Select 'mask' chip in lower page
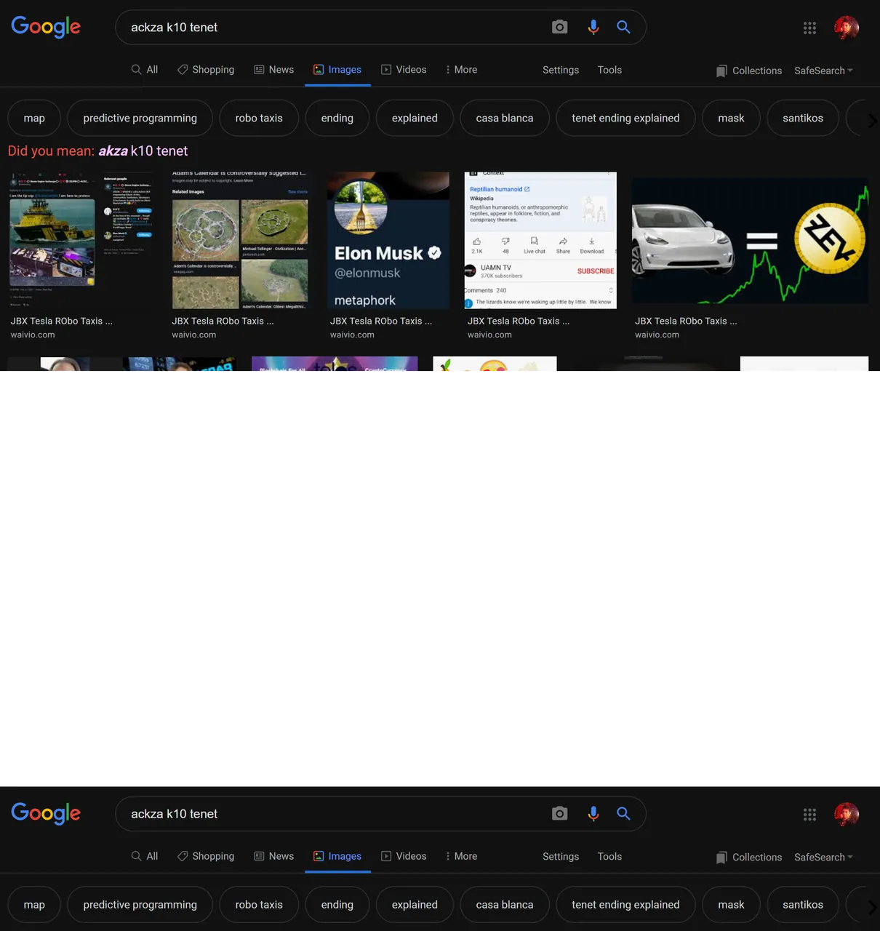The width and height of the screenshot is (880, 931). tap(731, 905)
